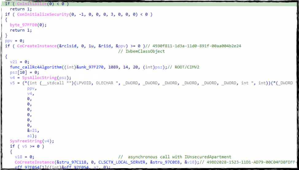Jump to SysFreeString call
This screenshot has height=170, width=299.
[x=25, y=141]
